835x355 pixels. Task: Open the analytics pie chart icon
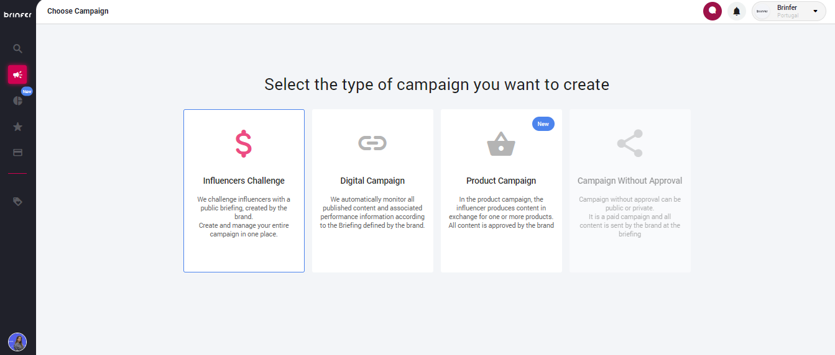(x=17, y=101)
